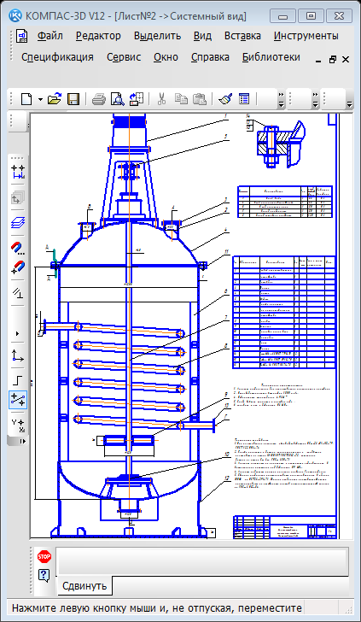Click the toolbar icon after print preview
This screenshot has height=622, width=361.
coord(137,99)
